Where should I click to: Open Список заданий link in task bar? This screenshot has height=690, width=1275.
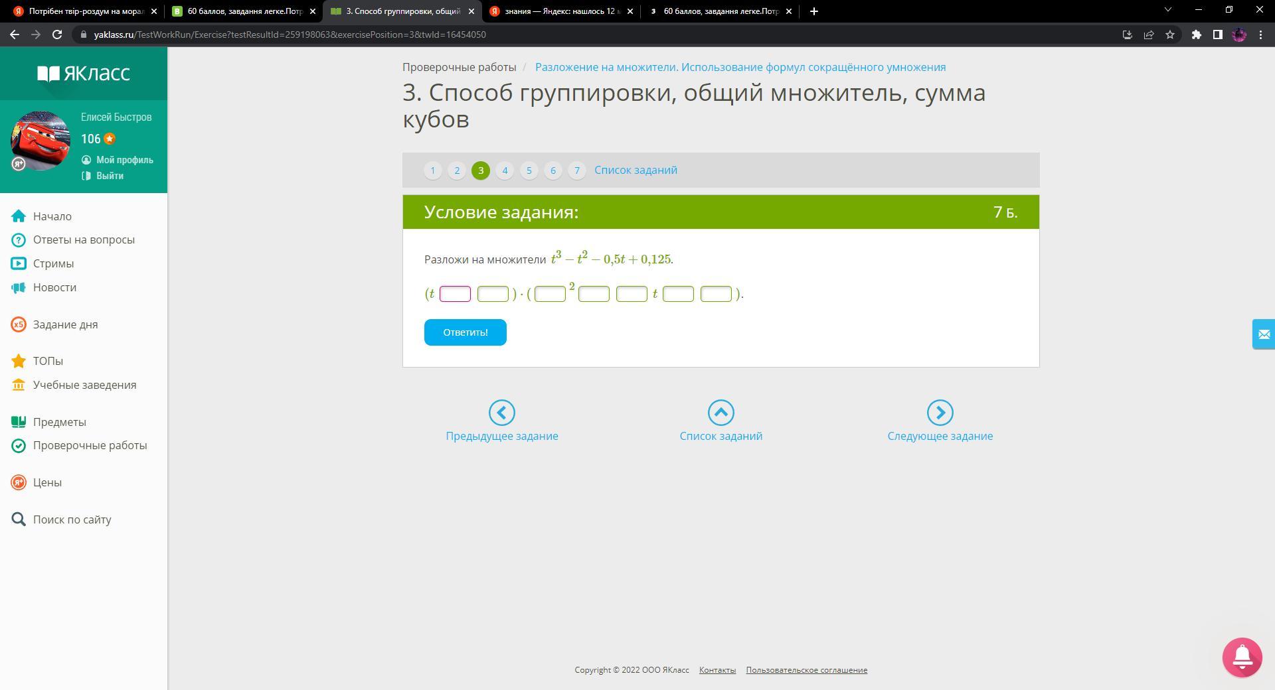(636, 170)
